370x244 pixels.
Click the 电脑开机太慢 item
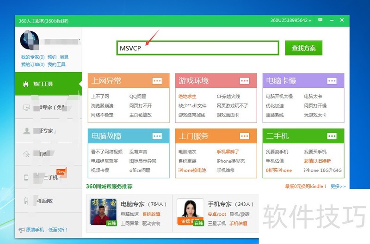click(279, 97)
